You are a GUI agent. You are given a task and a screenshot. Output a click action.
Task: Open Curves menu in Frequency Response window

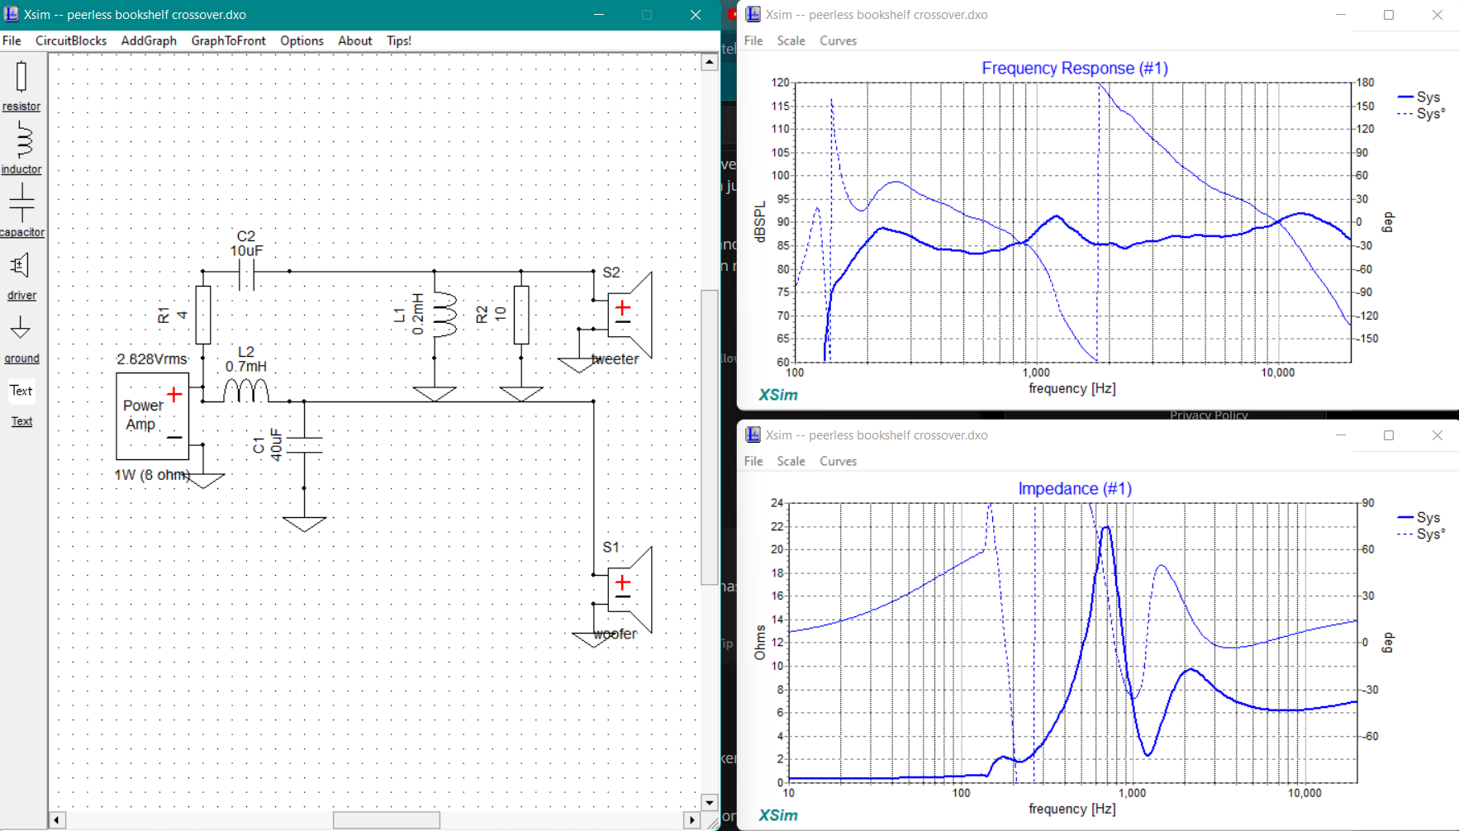(838, 40)
